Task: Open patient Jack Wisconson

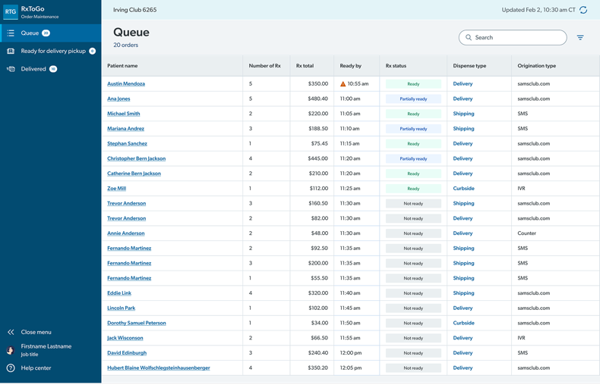Action: point(125,338)
